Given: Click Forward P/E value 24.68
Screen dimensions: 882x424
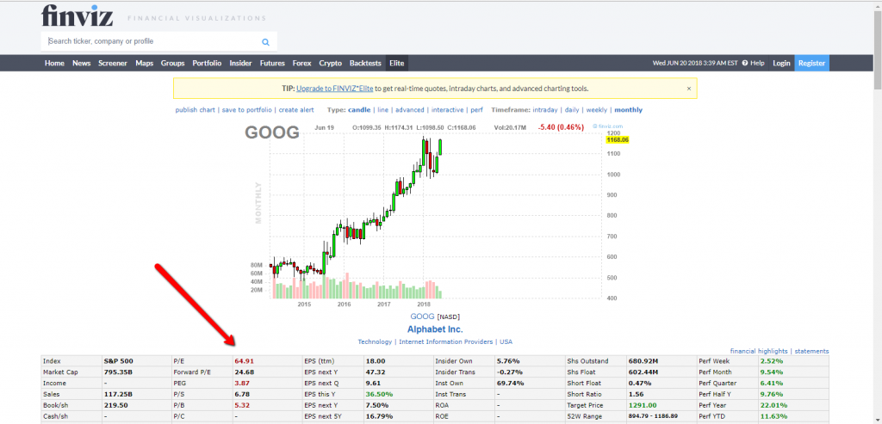Looking at the screenshot, I should pos(244,372).
